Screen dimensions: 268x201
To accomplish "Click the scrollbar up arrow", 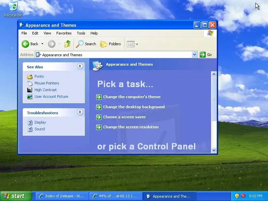I will point(214,74).
